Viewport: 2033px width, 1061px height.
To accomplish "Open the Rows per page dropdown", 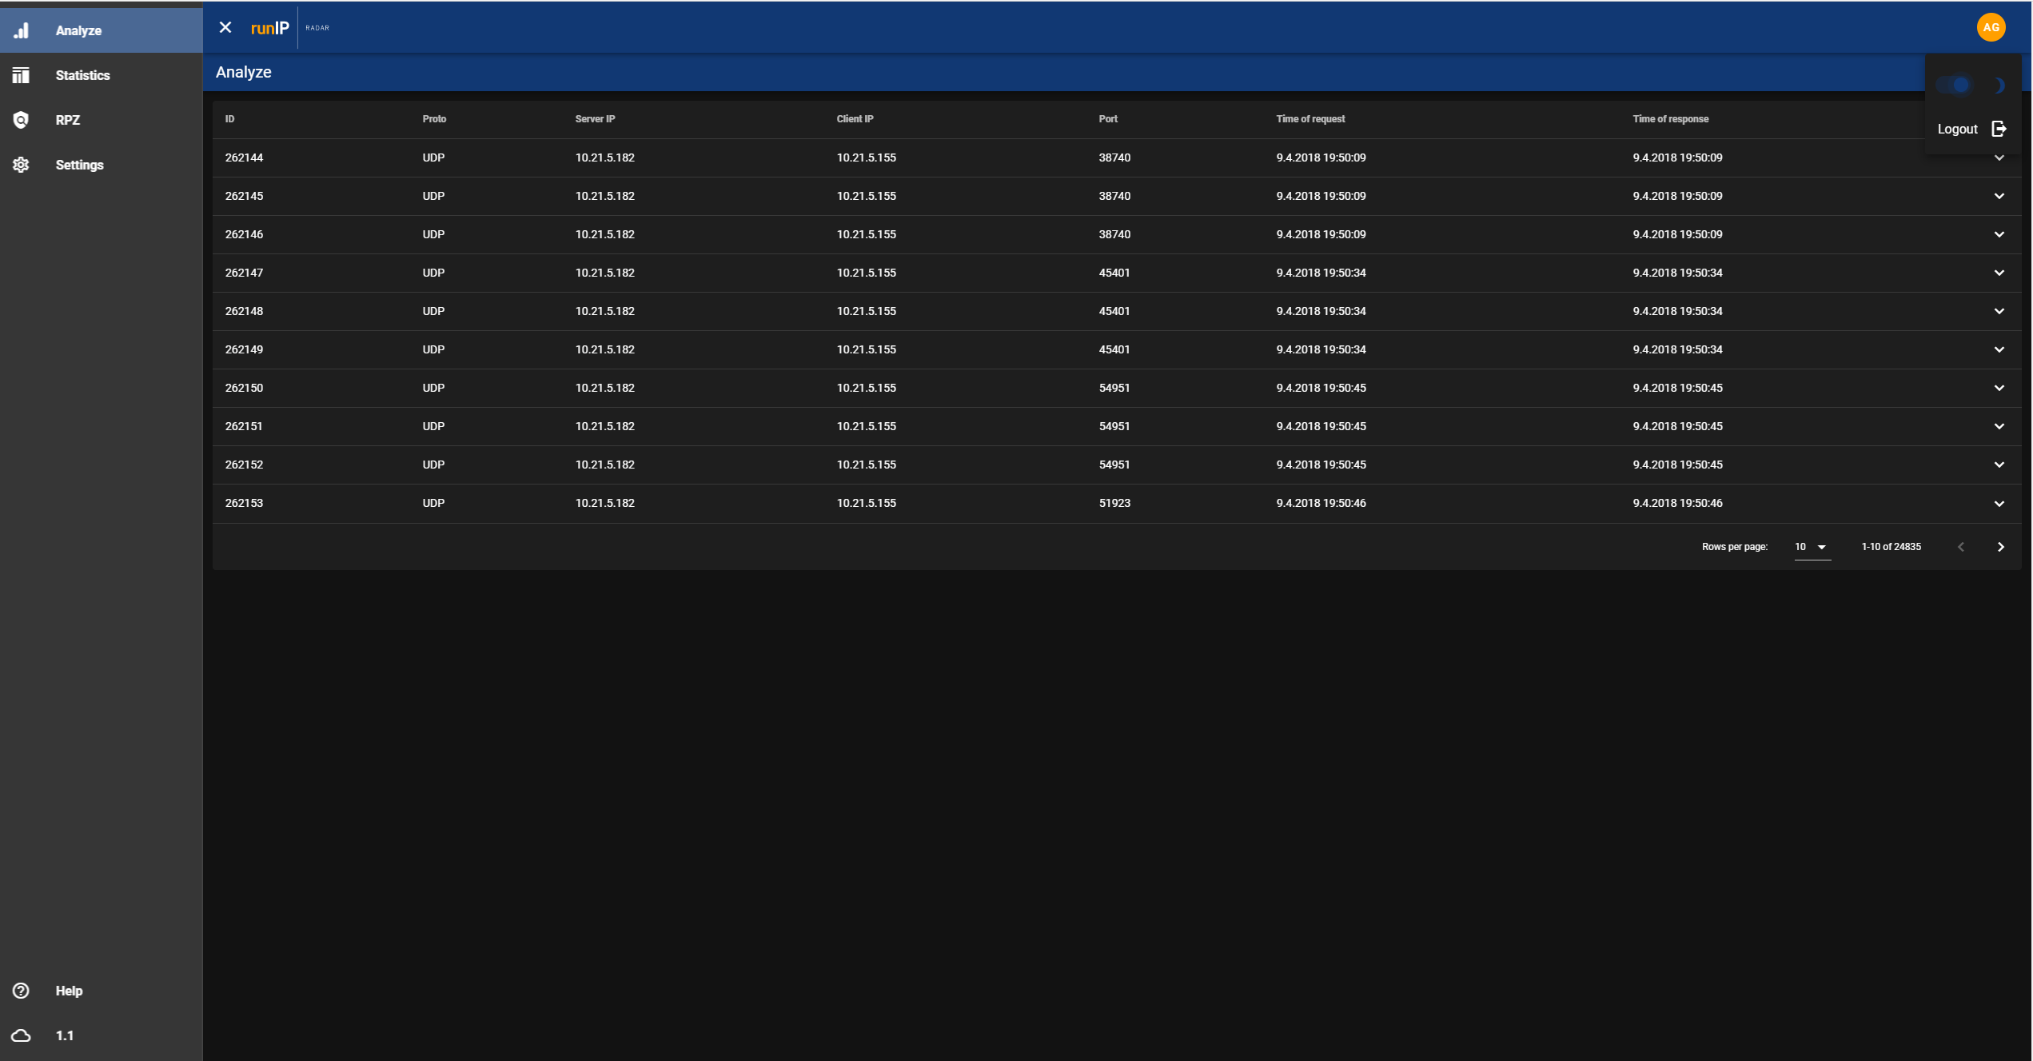I will tap(1812, 547).
